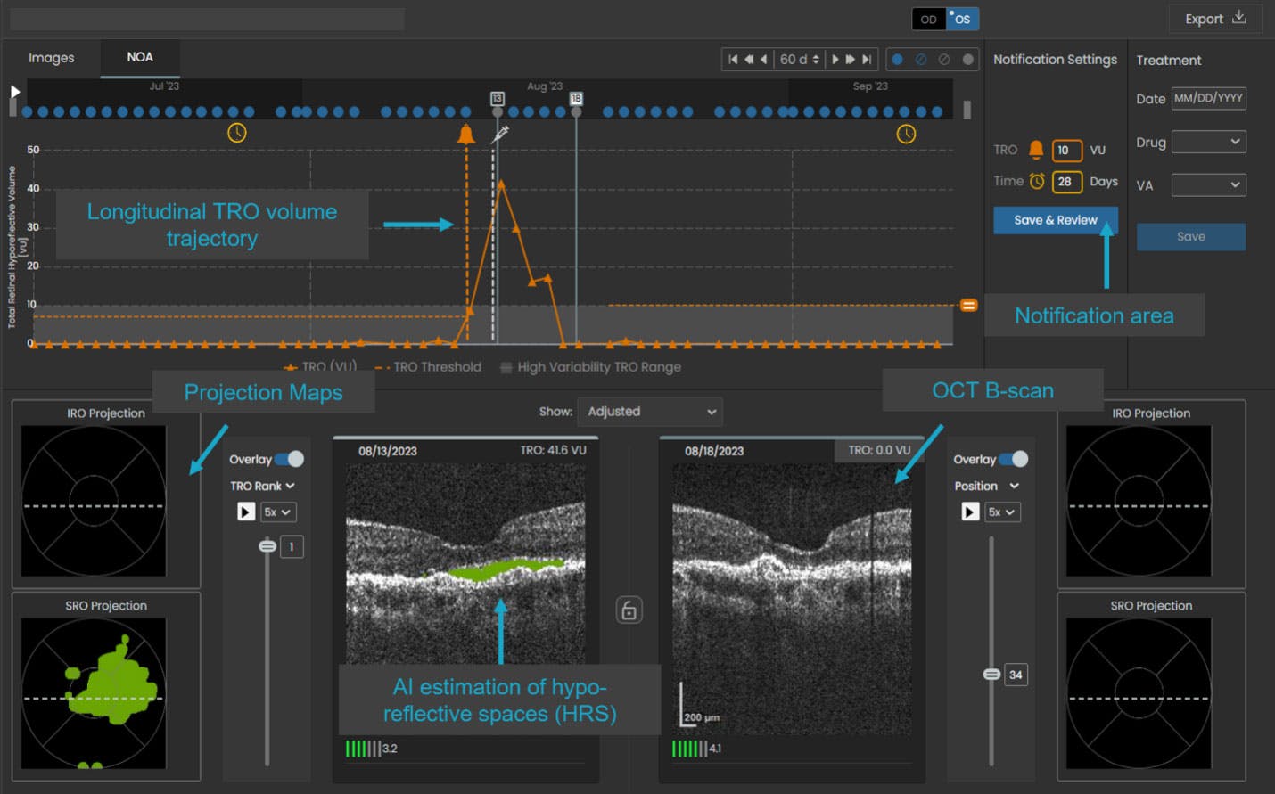
Task: Select the NOA tab
Action: pyautogui.click(x=140, y=57)
